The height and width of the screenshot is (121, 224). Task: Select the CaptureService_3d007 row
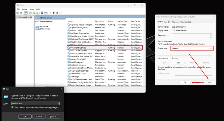coord(104,28)
